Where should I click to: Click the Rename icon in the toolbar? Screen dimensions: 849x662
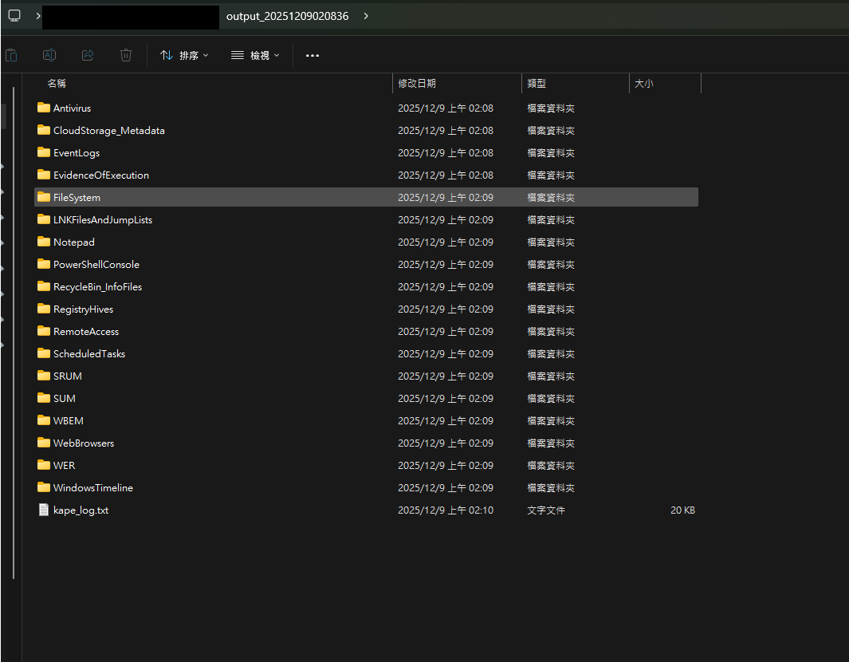click(49, 55)
